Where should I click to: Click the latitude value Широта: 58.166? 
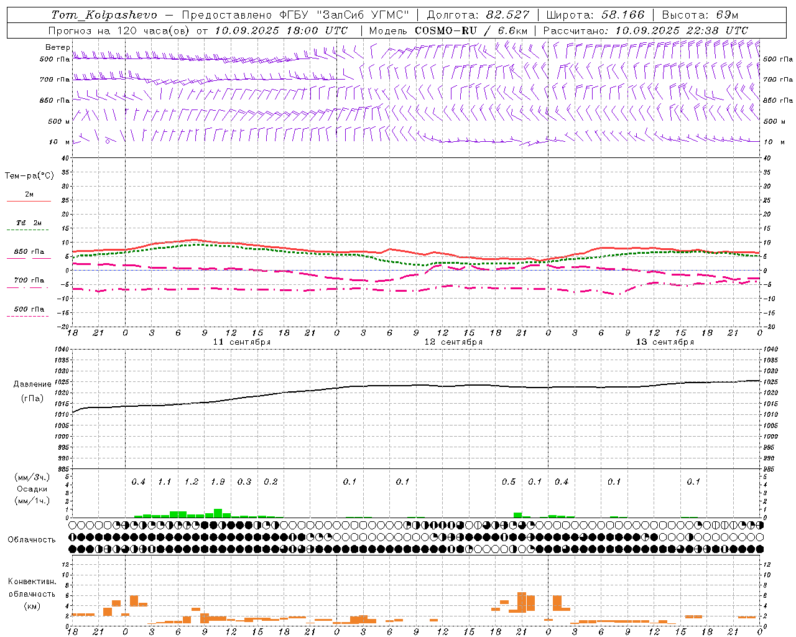[x=595, y=15]
